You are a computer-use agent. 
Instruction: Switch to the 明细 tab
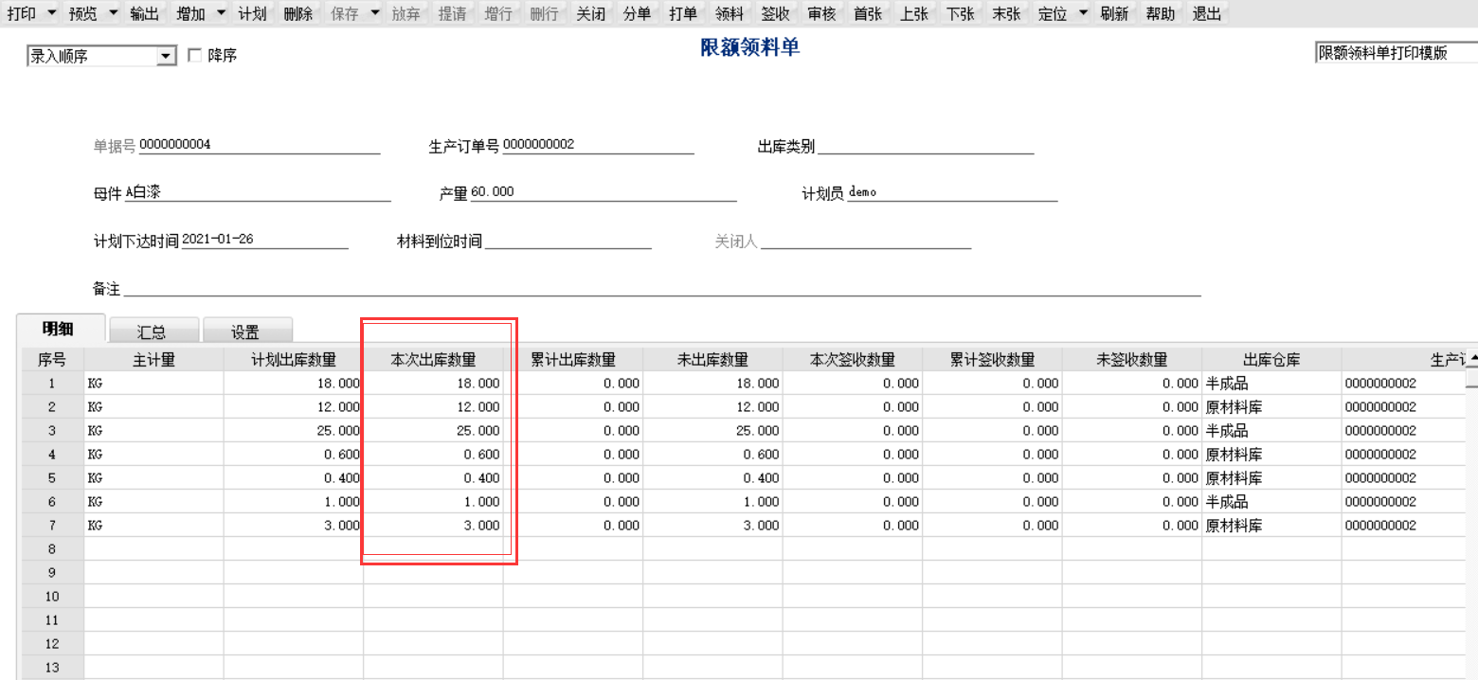click(x=59, y=329)
